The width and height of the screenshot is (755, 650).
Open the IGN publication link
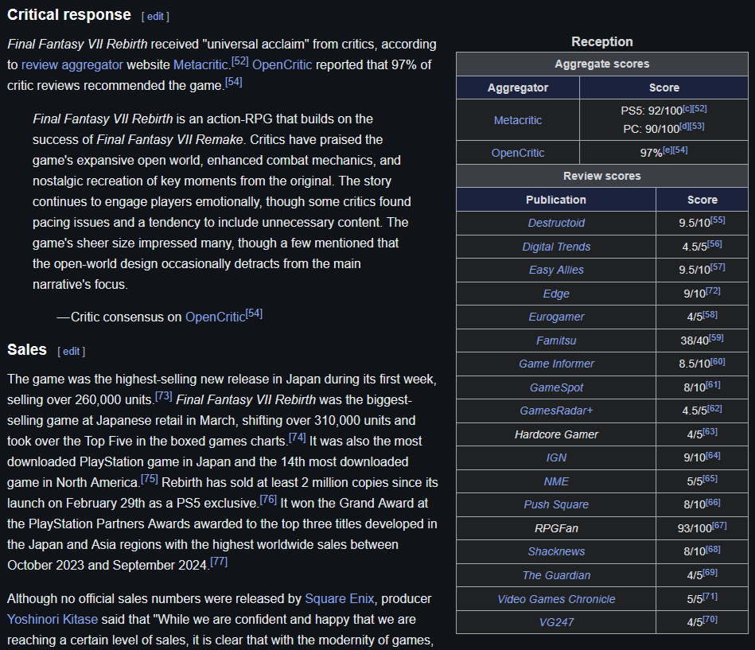click(556, 458)
